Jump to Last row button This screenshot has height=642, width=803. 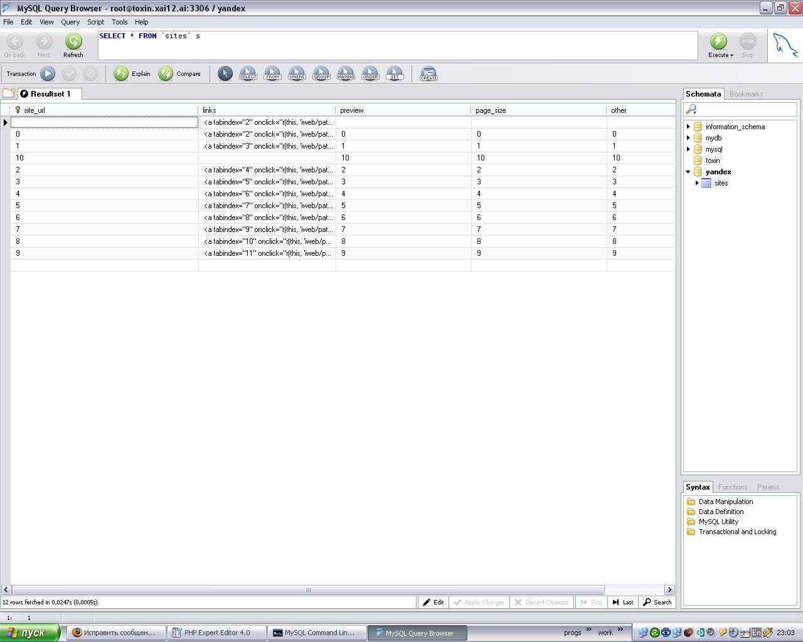point(624,603)
